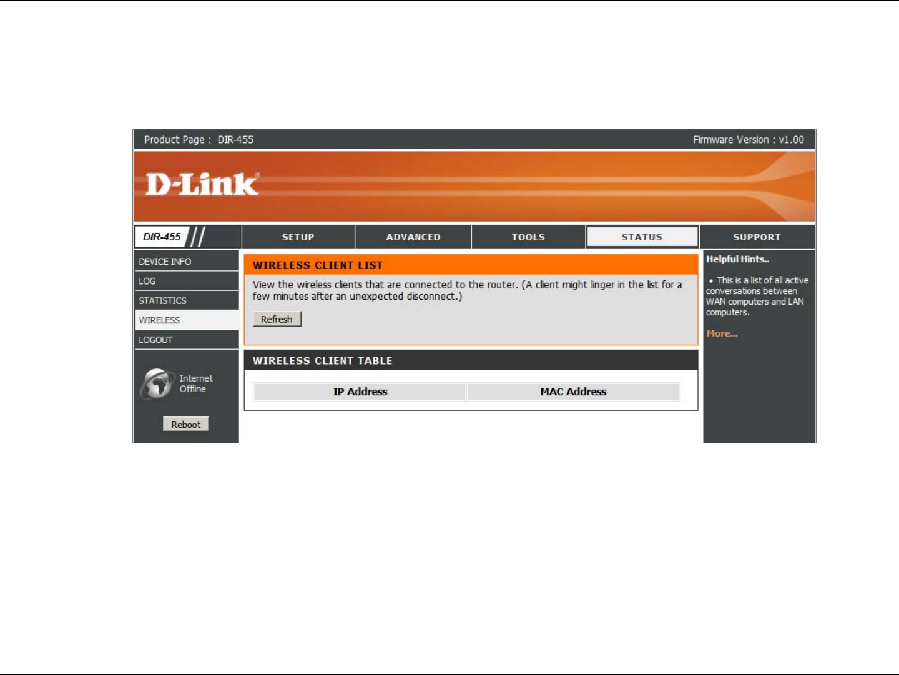The image size is (899, 675).
Task: Click the D-Link logo
Action: 202,184
